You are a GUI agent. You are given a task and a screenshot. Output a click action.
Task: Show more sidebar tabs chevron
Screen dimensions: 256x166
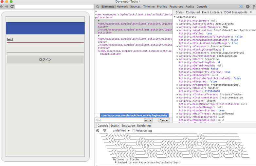click(251, 12)
